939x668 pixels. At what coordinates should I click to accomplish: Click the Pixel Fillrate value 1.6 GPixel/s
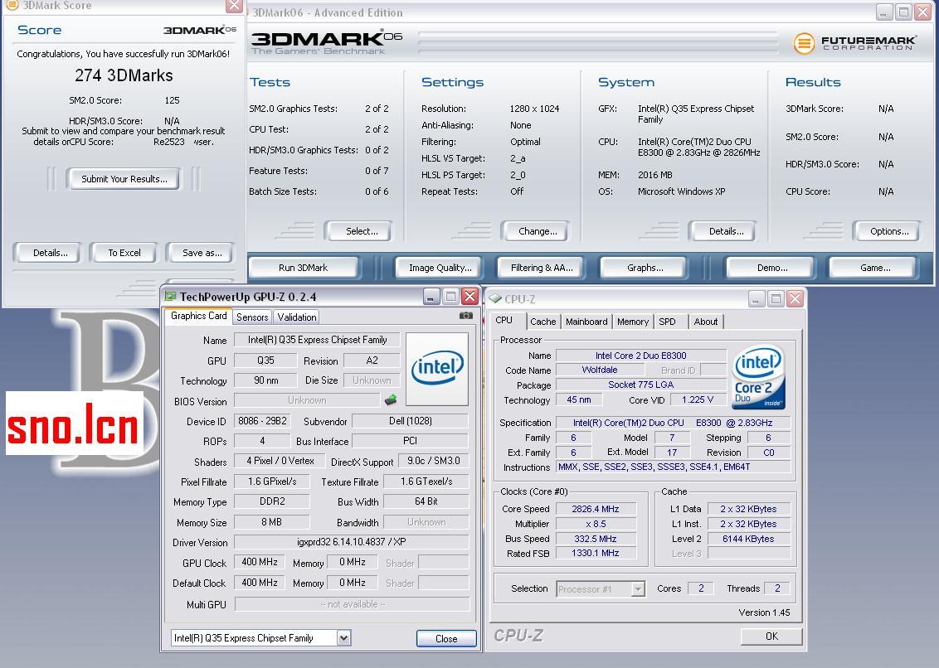point(272,482)
